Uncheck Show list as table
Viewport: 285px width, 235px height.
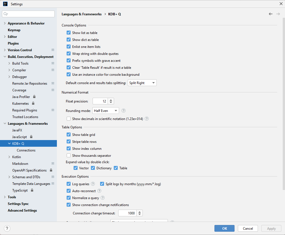click(x=69, y=33)
